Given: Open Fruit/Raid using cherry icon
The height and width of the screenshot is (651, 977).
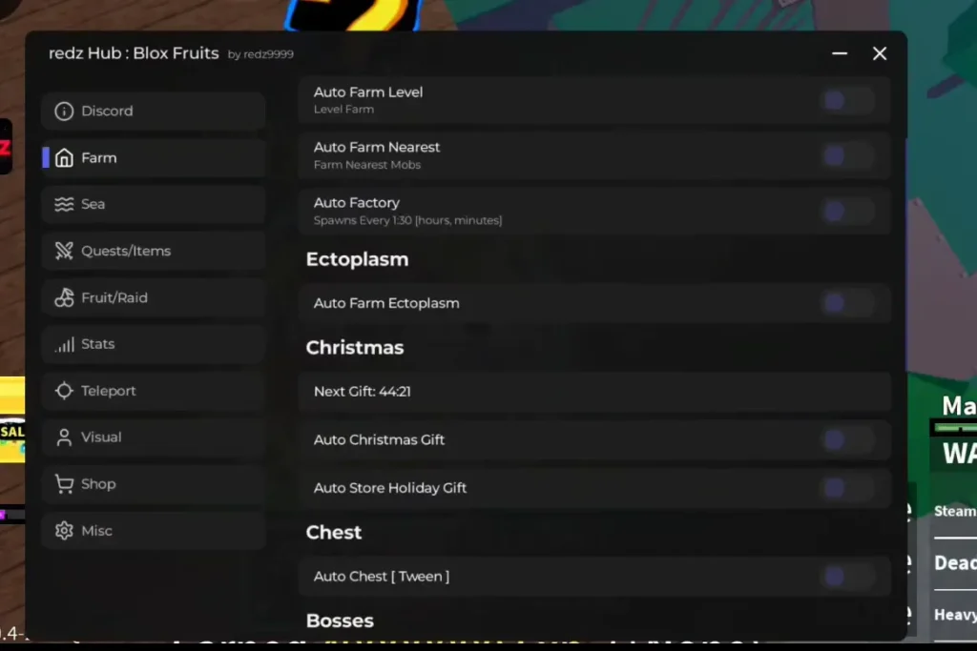Looking at the screenshot, I should pos(64,297).
